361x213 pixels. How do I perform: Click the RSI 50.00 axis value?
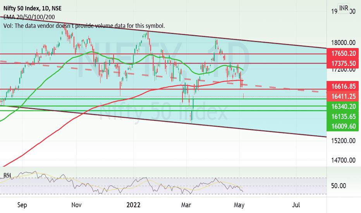coord(339,186)
